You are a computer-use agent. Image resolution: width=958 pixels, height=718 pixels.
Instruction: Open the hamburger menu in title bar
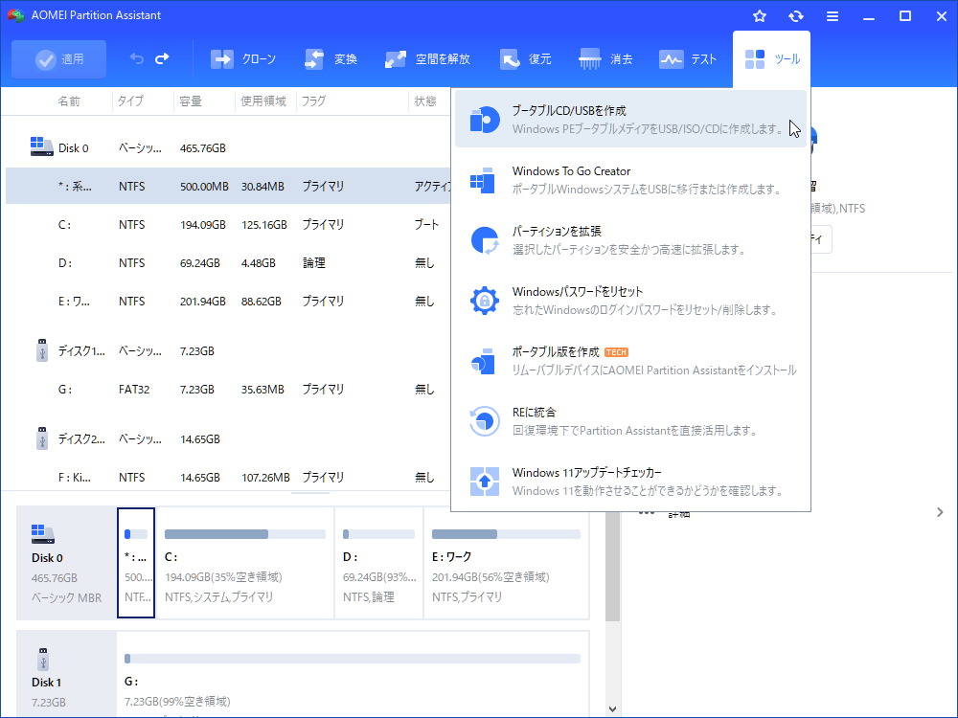click(833, 16)
